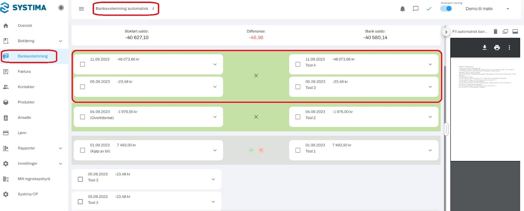The width and height of the screenshot is (524, 211).
Task: Expand the Rapporter submenu chevron
Action: click(x=61, y=148)
